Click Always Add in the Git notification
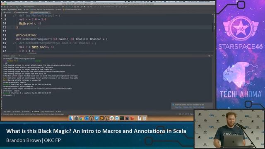 [188, 107]
